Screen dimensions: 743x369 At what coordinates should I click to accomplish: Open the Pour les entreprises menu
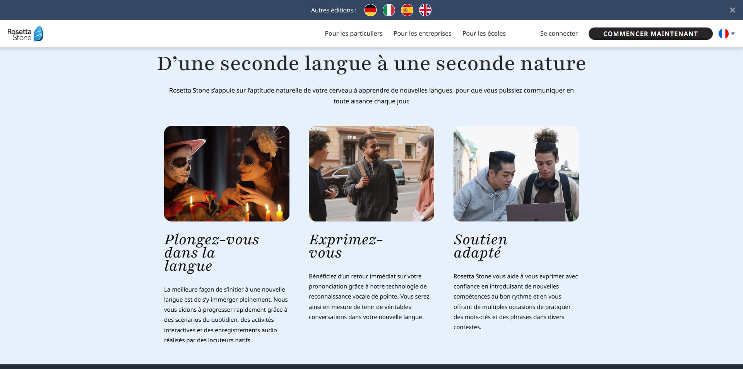422,34
